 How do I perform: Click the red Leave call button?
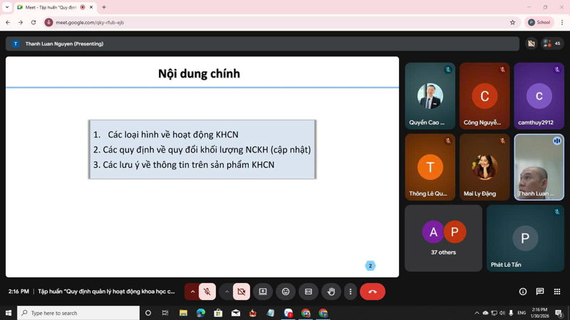373,292
